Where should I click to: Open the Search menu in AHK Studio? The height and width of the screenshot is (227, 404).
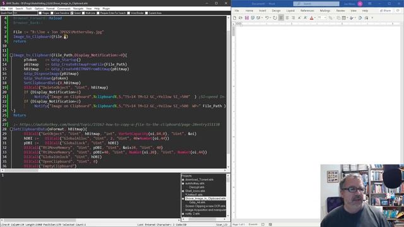19,8
